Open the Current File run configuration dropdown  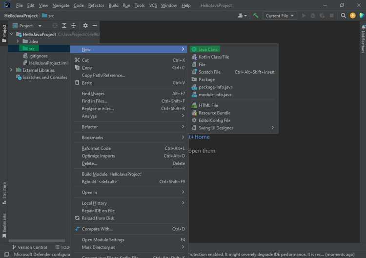tap(280, 16)
